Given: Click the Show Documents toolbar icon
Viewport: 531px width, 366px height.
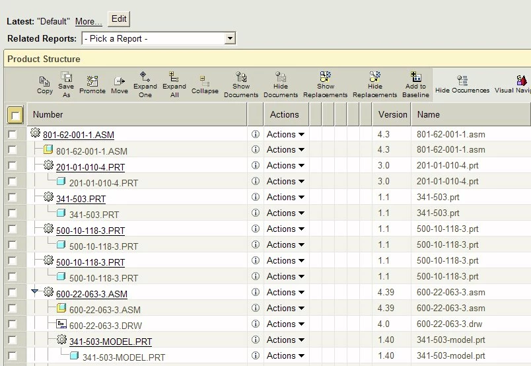Looking at the screenshot, I should pos(241,77).
